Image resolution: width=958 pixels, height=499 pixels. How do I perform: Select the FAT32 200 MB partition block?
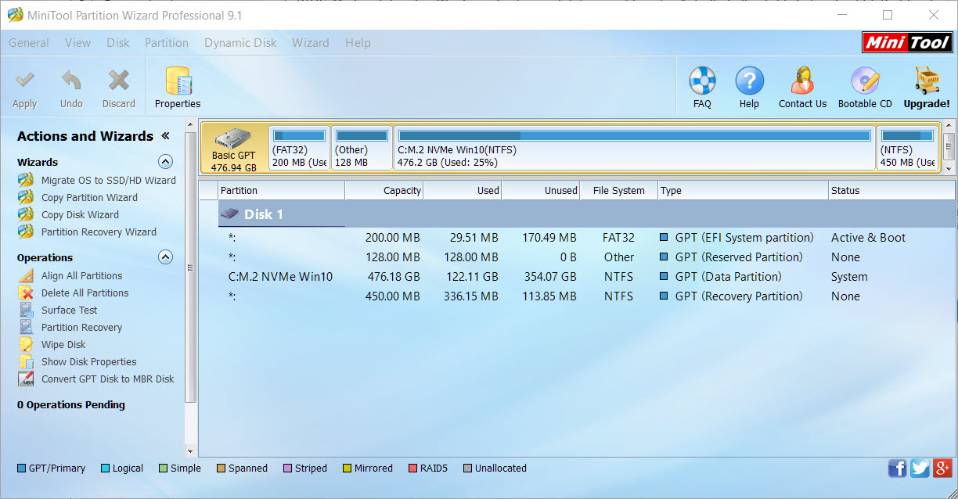click(299, 148)
